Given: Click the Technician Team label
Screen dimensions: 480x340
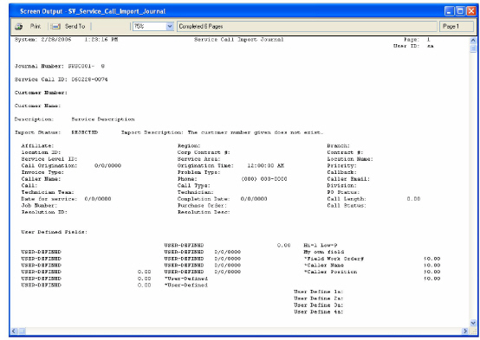Looking at the screenshot, I should tap(48, 192).
